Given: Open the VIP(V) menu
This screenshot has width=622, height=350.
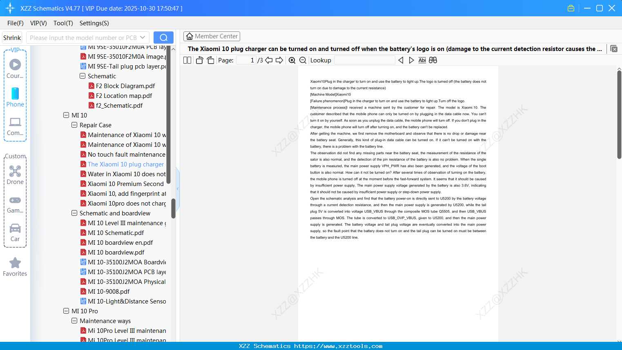Looking at the screenshot, I should pyautogui.click(x=38, y=23).
